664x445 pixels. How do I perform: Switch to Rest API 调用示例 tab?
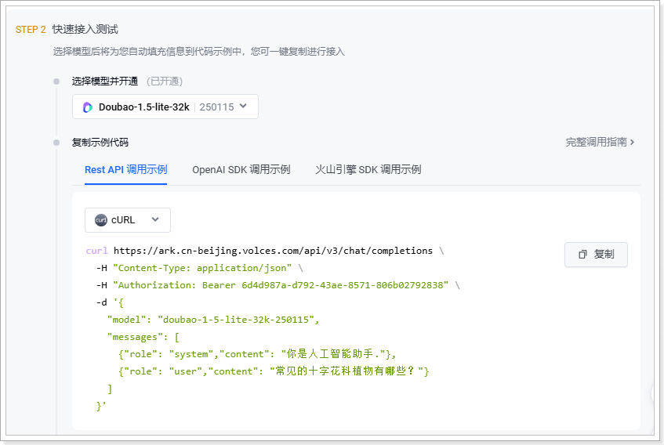(125, 170)
